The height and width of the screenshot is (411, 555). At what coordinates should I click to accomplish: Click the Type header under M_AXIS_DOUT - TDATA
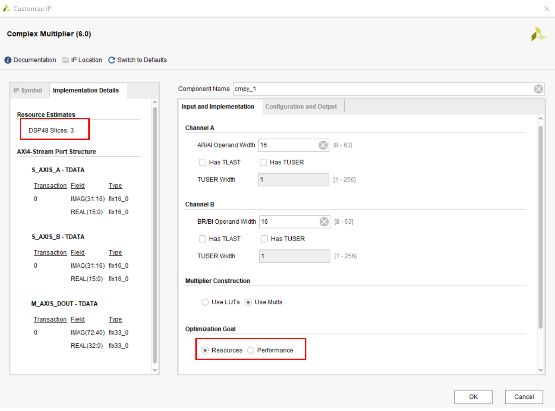pyautogui.click(x=115, y=319)
